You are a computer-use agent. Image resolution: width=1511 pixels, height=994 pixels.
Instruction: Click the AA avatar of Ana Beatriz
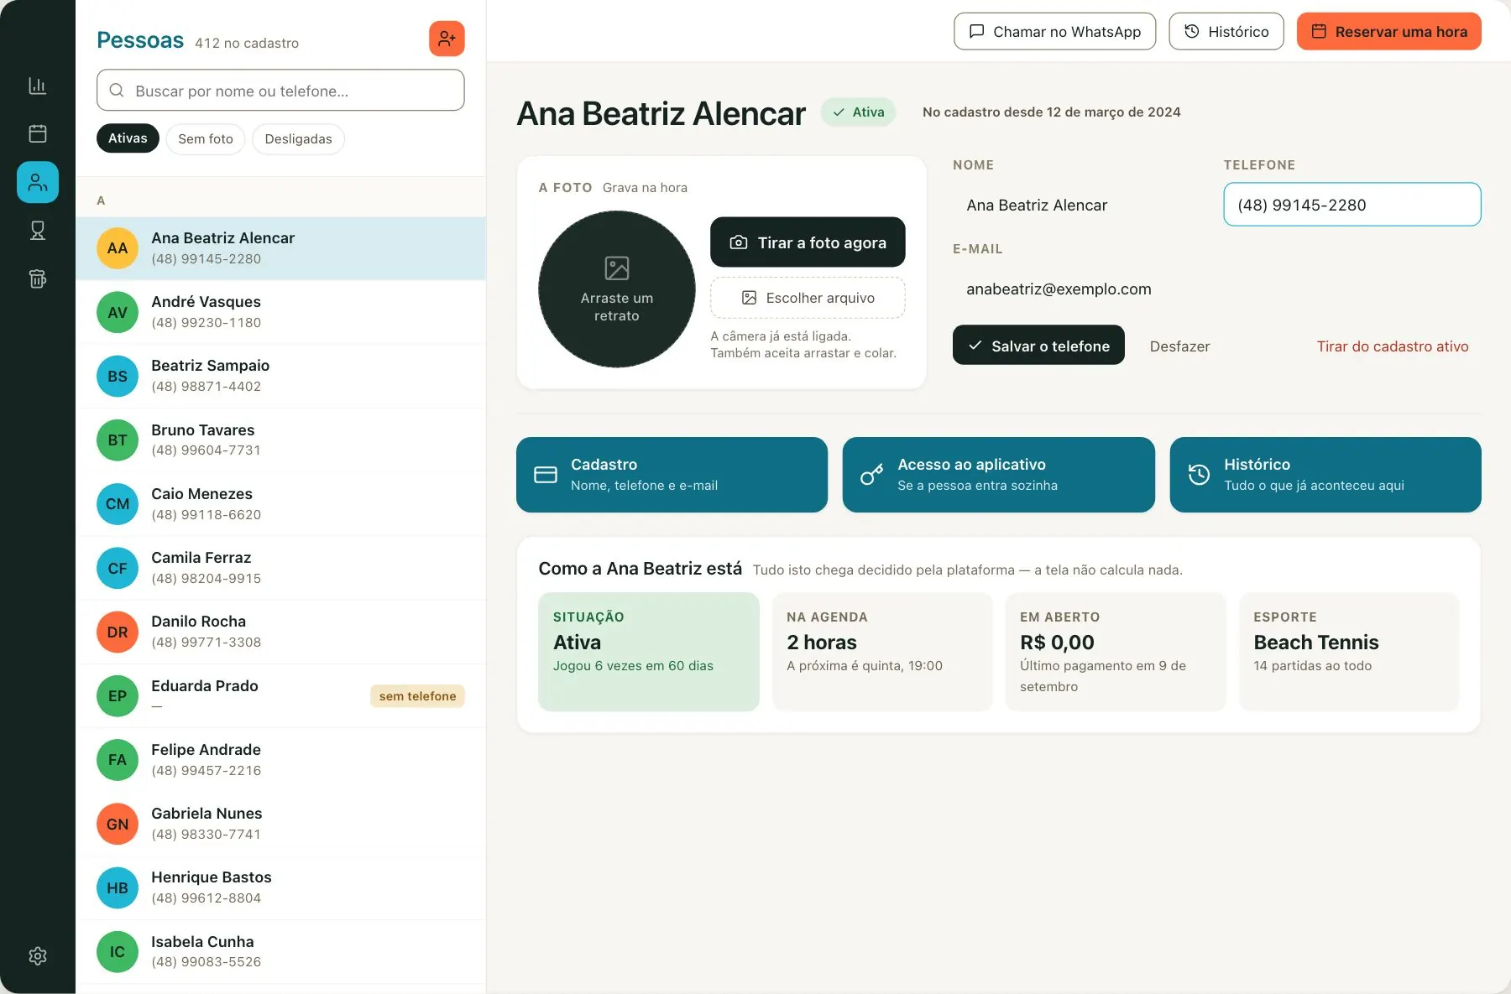click(x=118, y=248)
